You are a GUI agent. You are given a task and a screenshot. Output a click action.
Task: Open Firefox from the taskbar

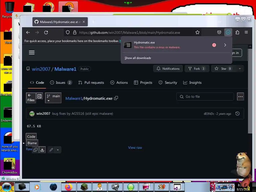69,187
